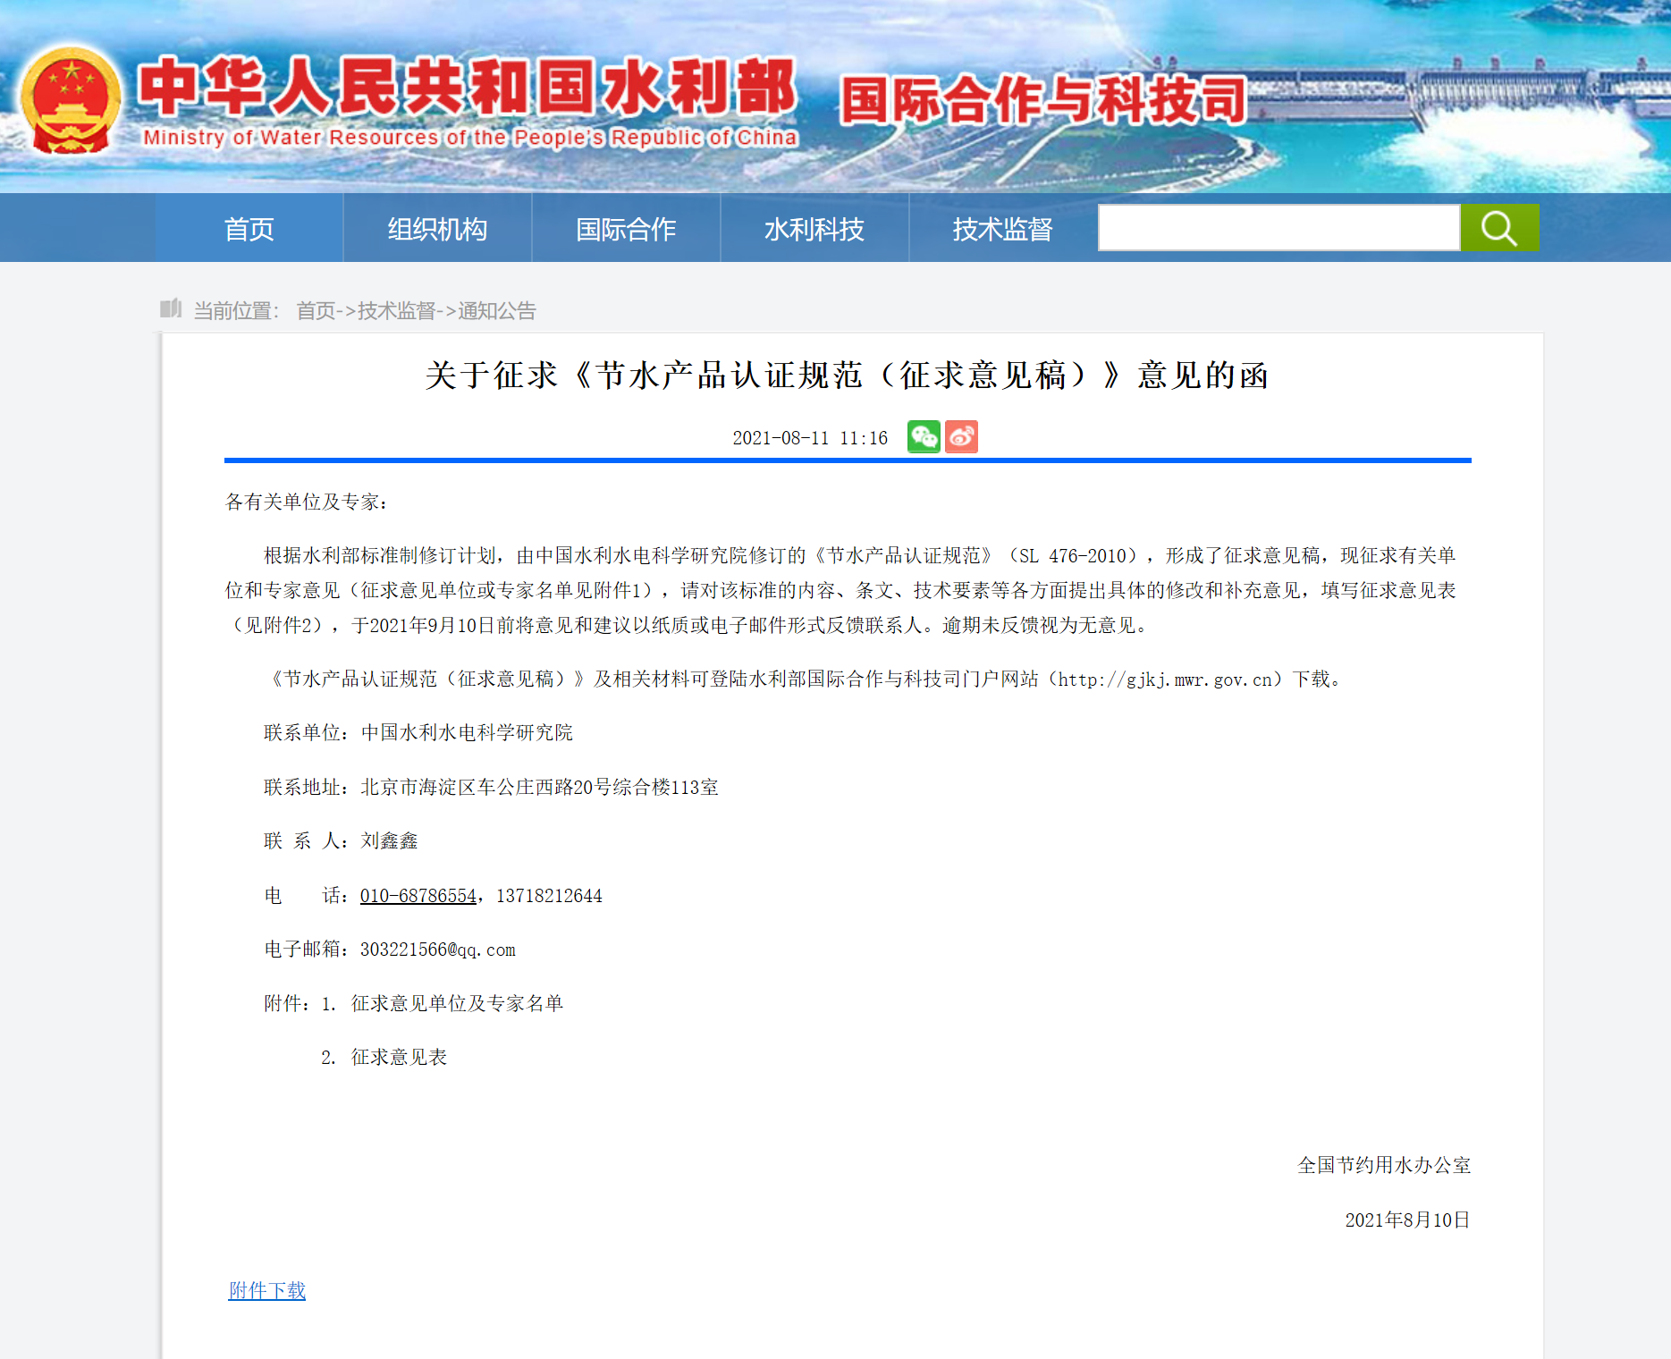
Task: Go to 技术监督 in the breadcrumb
Action: 396,310
